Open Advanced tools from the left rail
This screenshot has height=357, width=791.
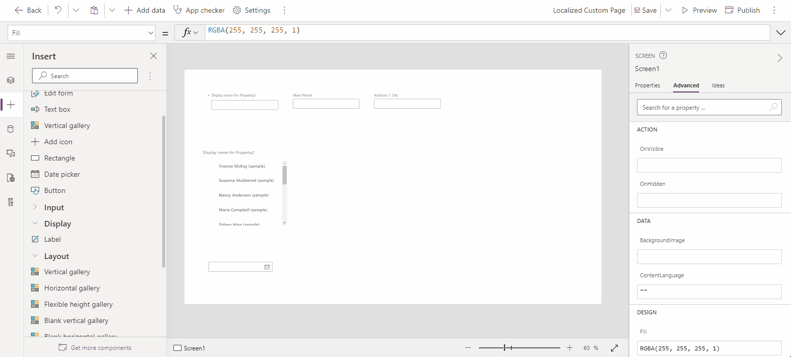11,202
